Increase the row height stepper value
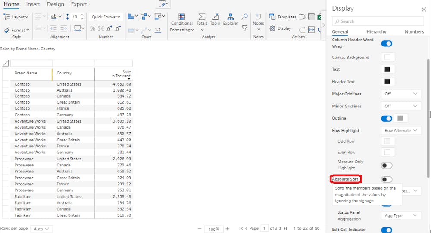 (x=82, y=15)
